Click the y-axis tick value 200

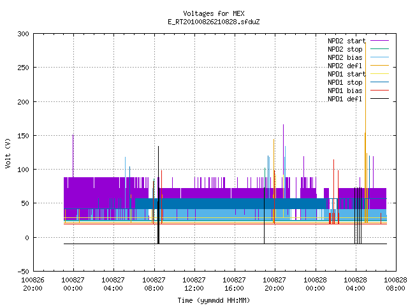pos(23,102)
